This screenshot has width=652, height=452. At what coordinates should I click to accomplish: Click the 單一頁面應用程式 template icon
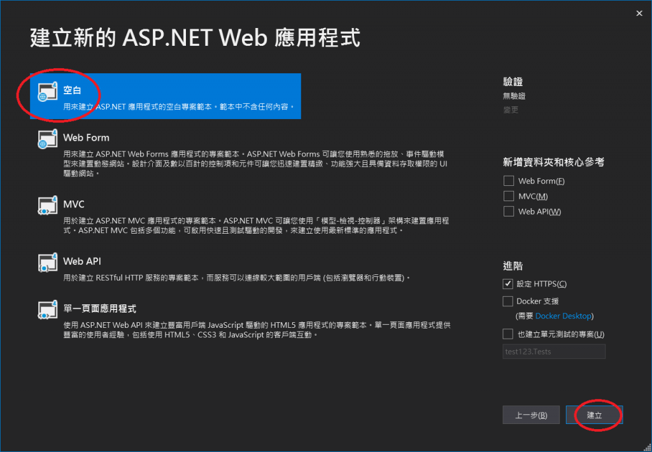click(47, 310)
